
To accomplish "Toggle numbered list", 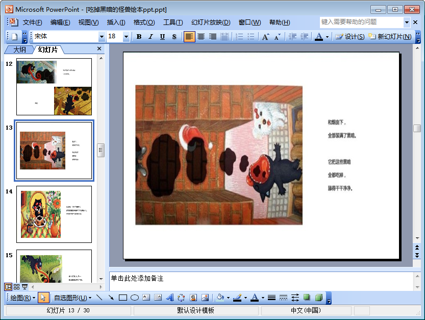I will pyautogui.click(x=239, y=37).
